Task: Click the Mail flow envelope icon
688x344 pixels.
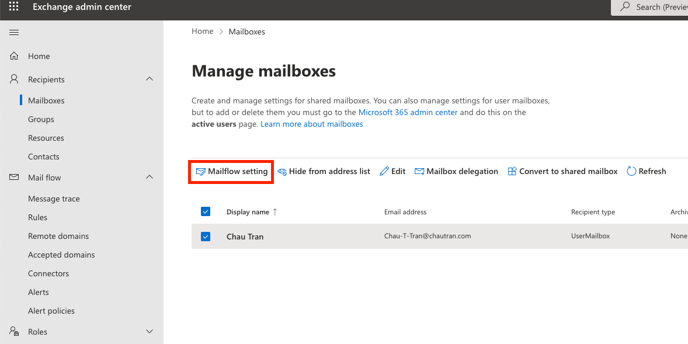Action: (x=14, y=178)
